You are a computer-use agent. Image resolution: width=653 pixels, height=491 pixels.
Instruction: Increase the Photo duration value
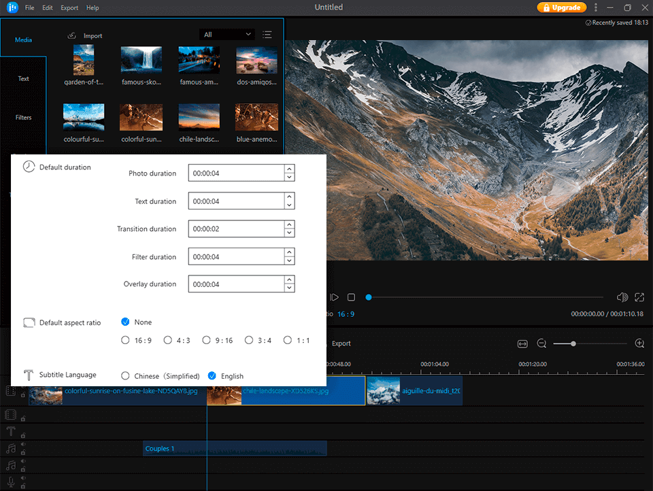point(289,169)
